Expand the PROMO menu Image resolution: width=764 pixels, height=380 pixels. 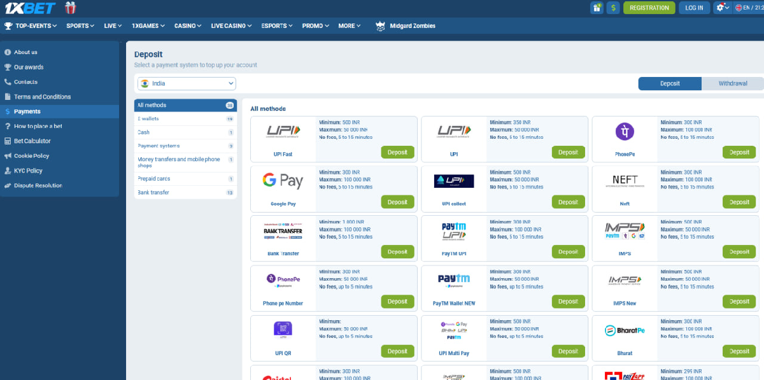point(315,26)
